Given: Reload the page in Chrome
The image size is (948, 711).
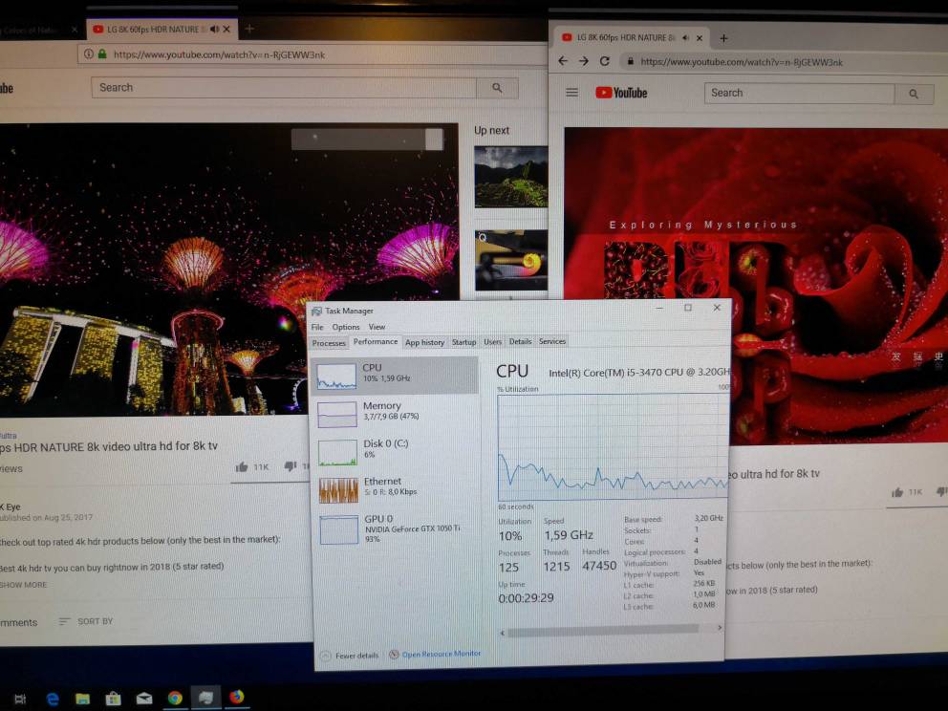Looking at the screenshot, I should point(605,61).
